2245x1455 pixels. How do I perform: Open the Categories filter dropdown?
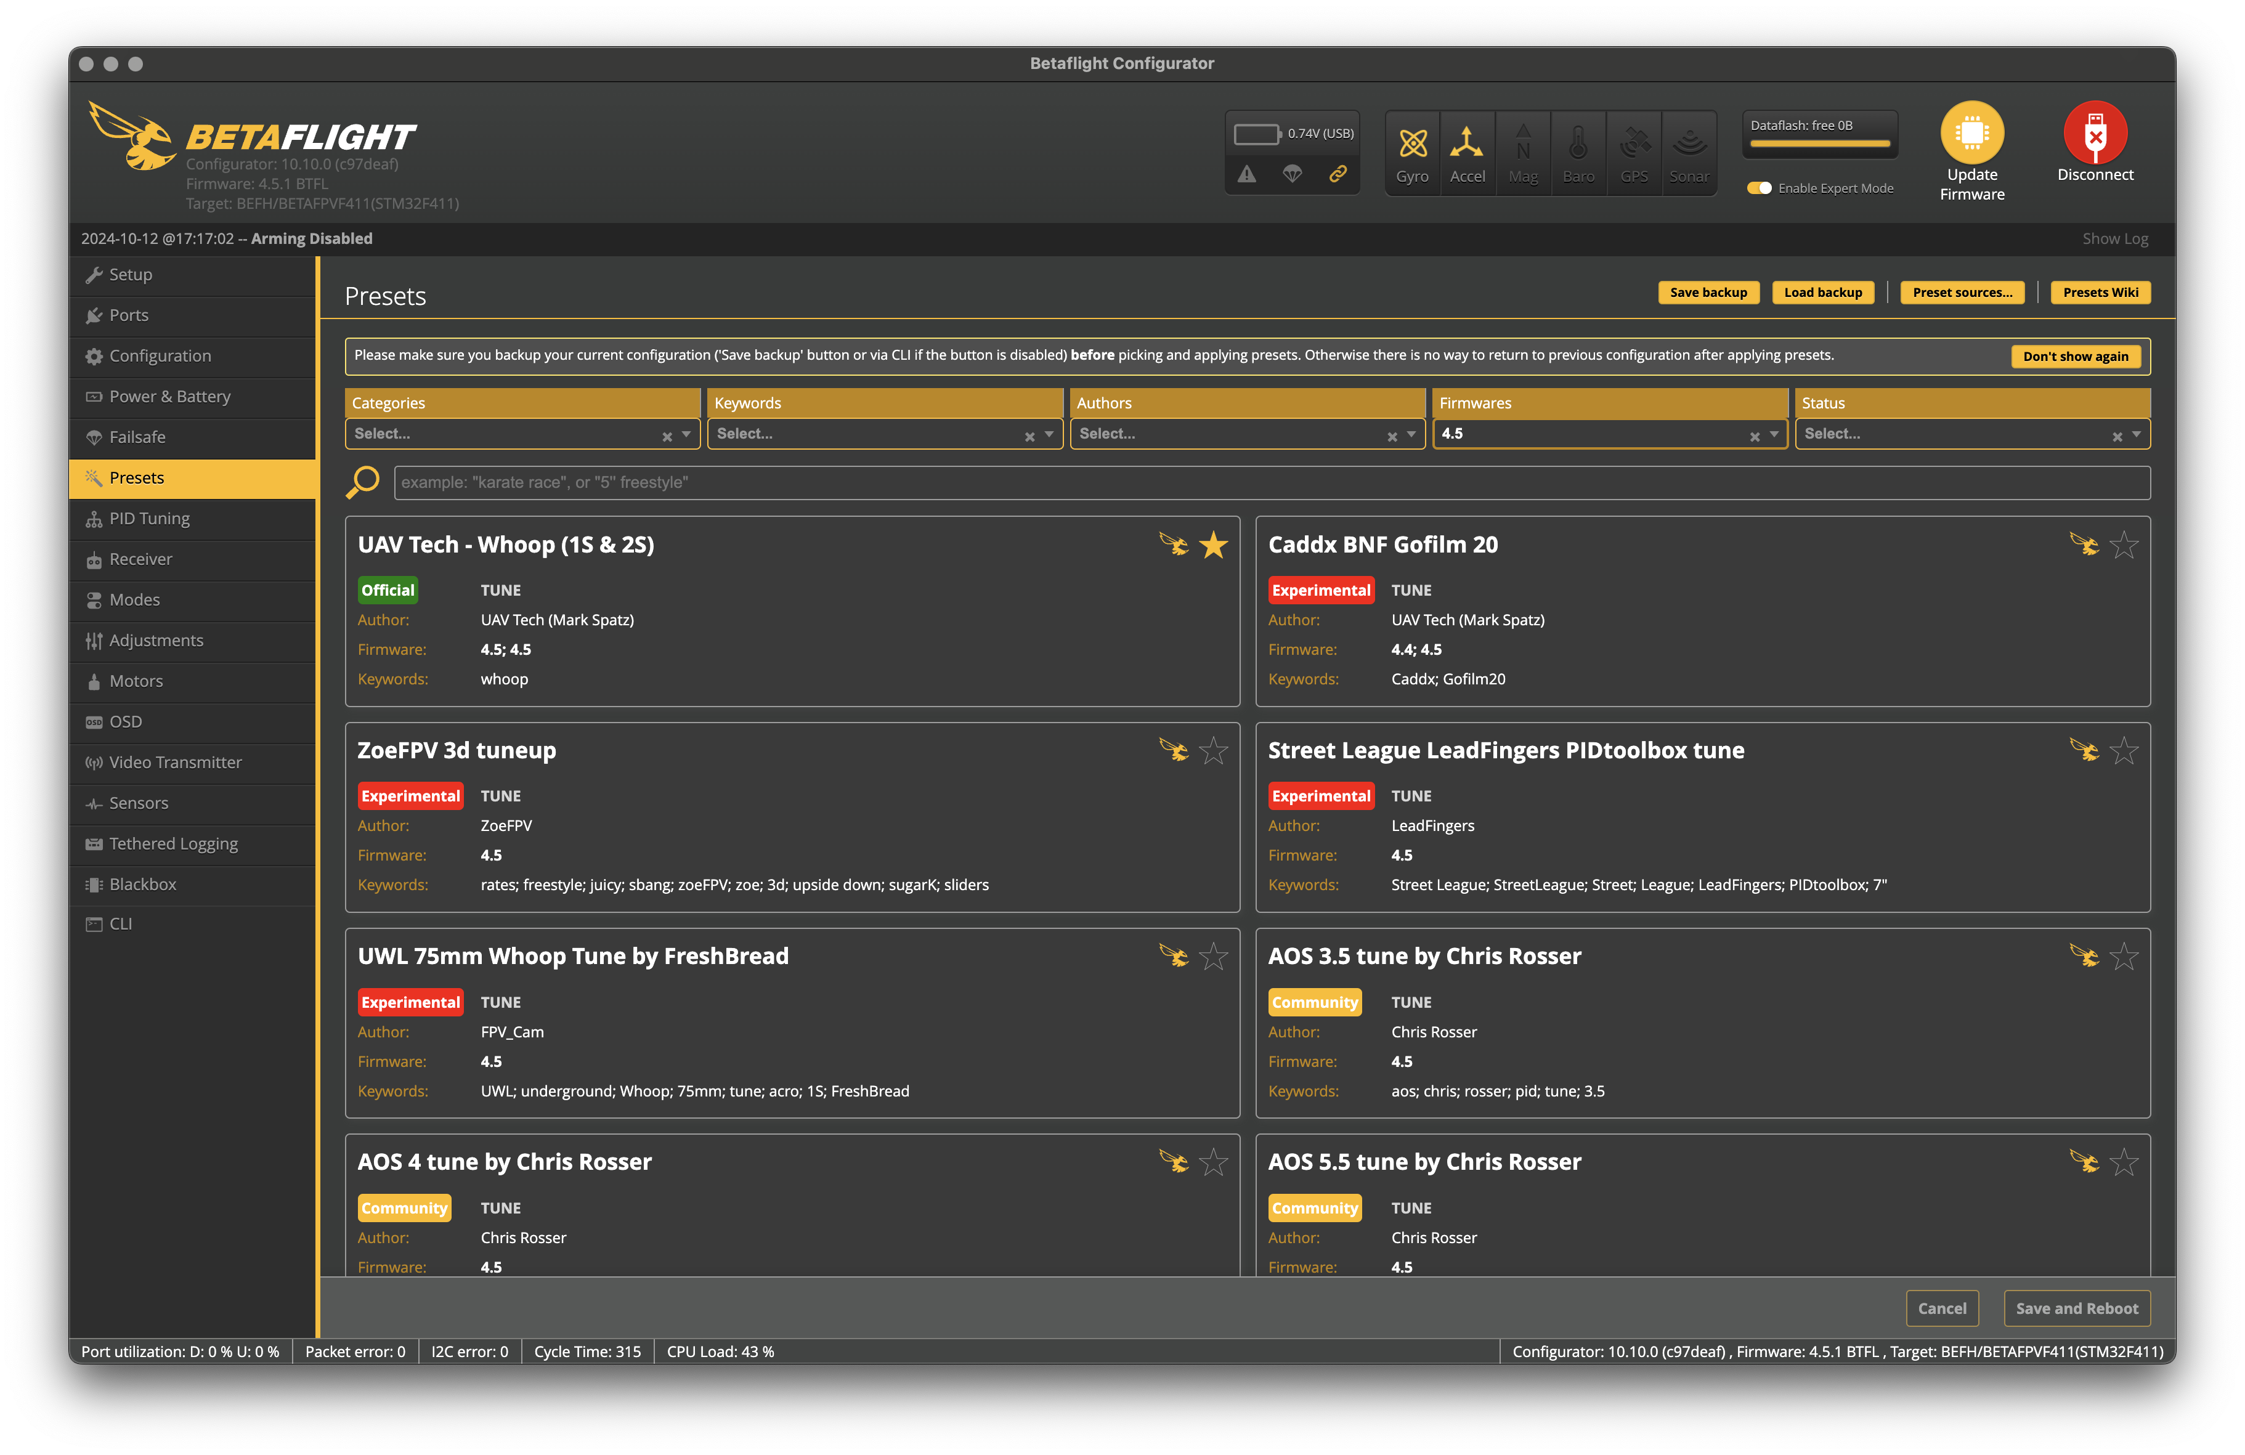pyautogui.click(x=522, y=434)
